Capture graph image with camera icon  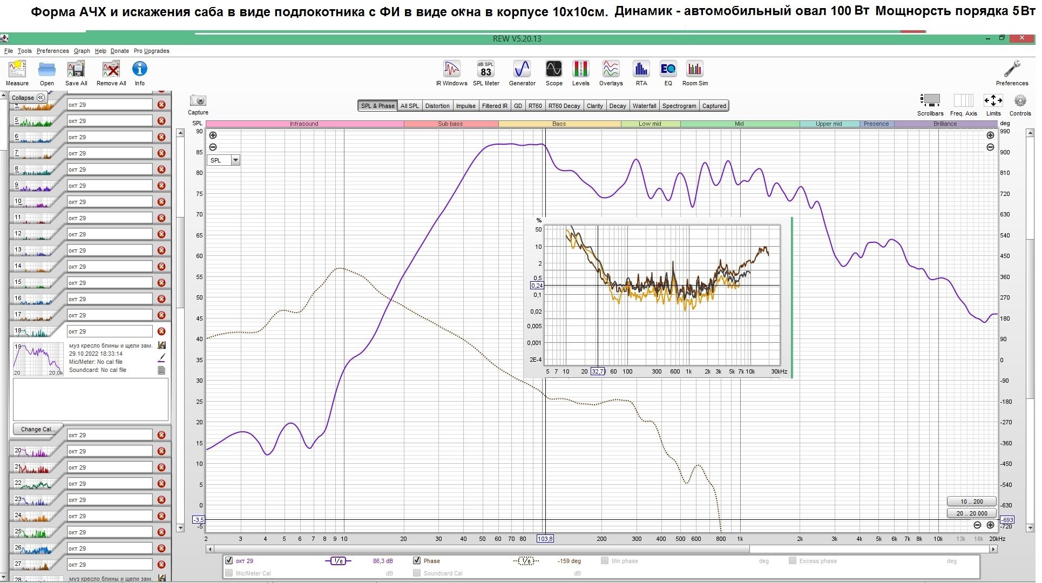click(x=198, y=101)
